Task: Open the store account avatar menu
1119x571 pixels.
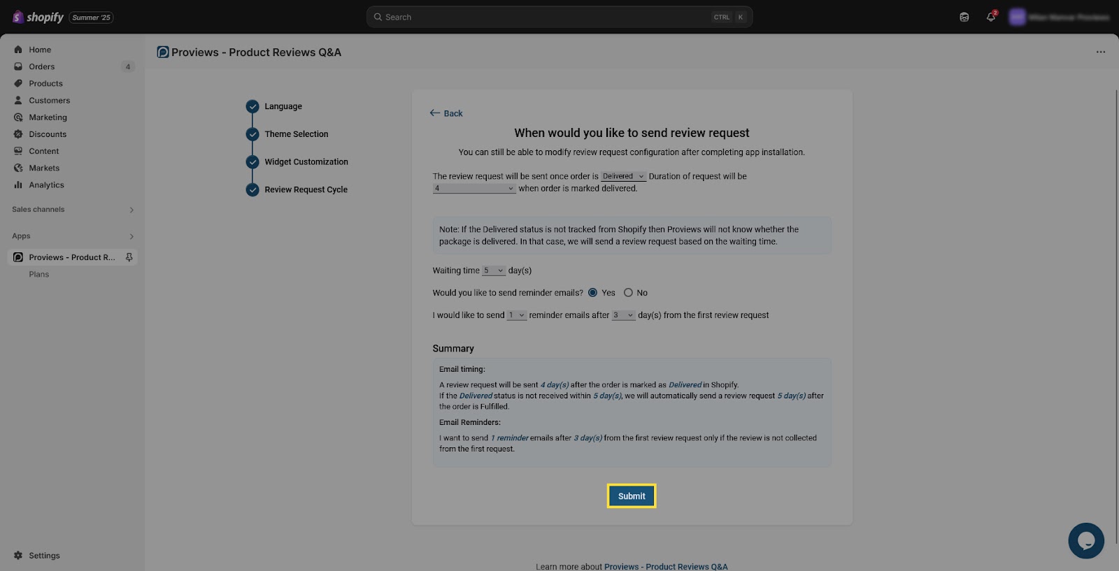Action: pos(1018,17)
